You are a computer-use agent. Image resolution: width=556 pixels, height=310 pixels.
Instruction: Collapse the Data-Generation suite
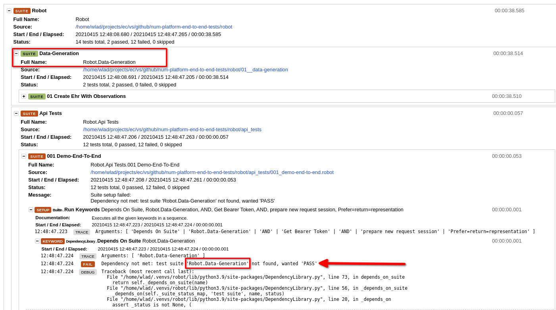(16, 53)
